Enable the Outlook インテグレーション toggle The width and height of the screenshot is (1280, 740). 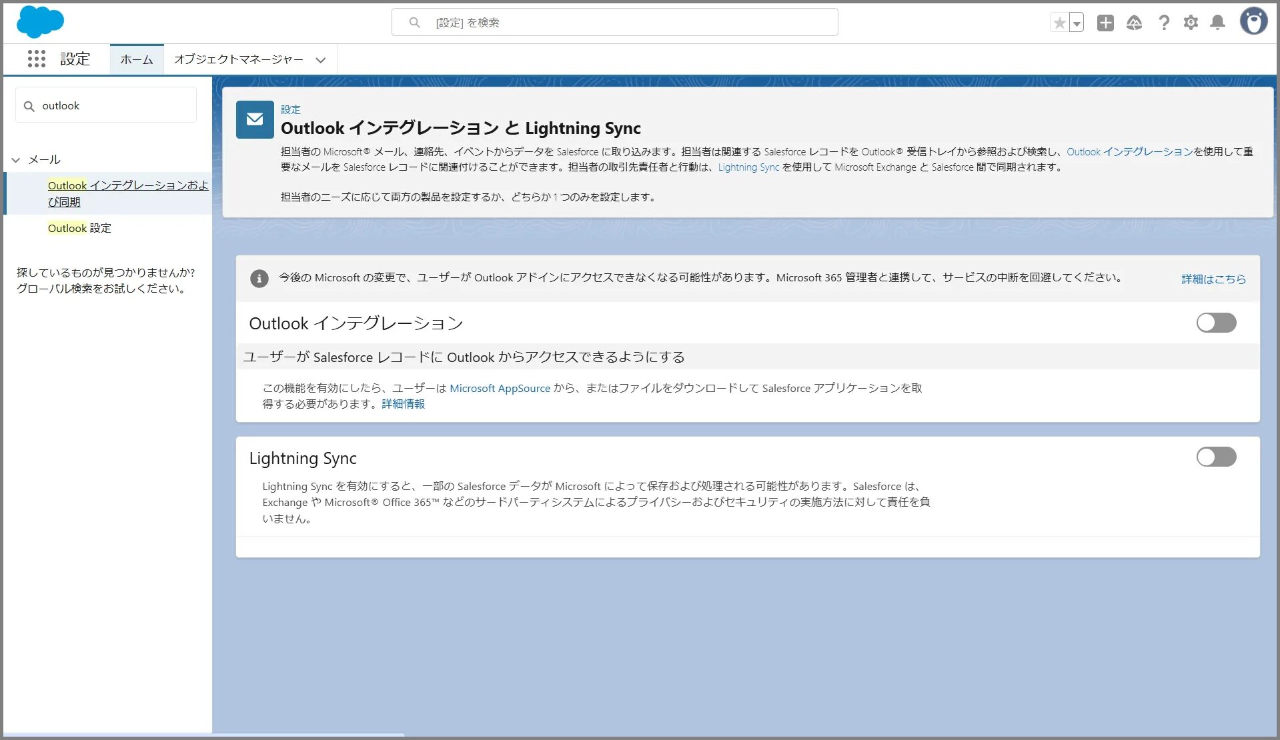click(1216, 323)
